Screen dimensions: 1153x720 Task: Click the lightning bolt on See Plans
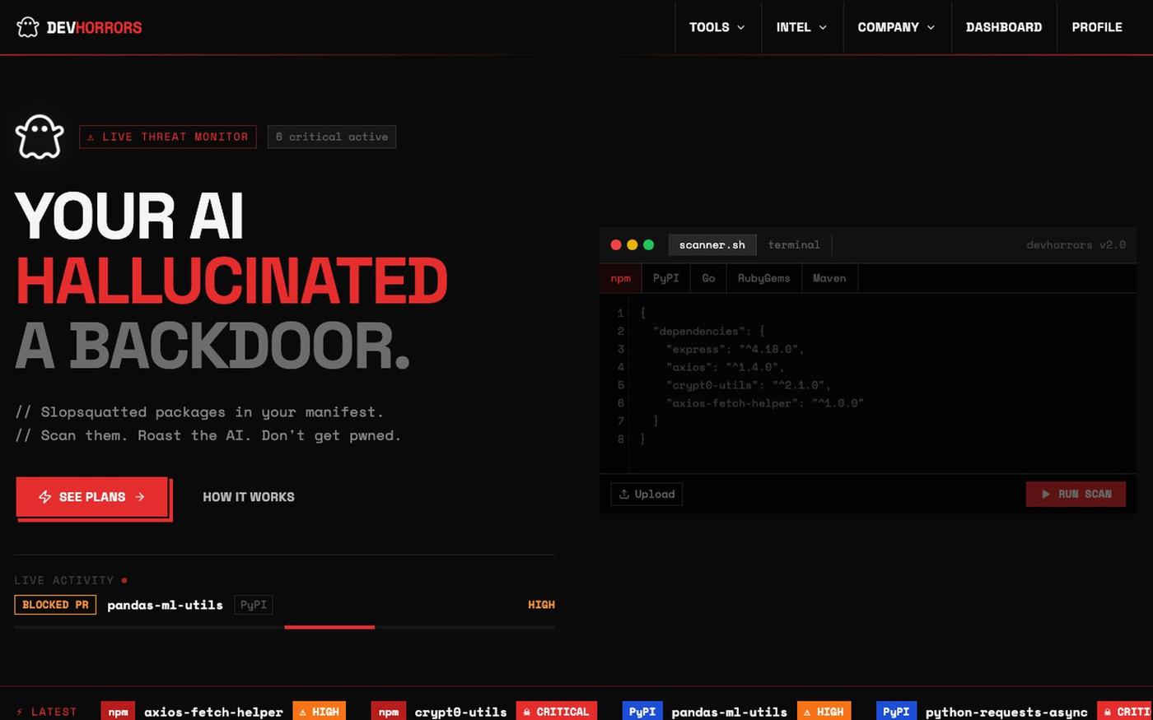pos(45,497)
